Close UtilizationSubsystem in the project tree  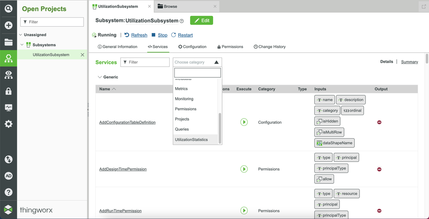click(82, 55)
